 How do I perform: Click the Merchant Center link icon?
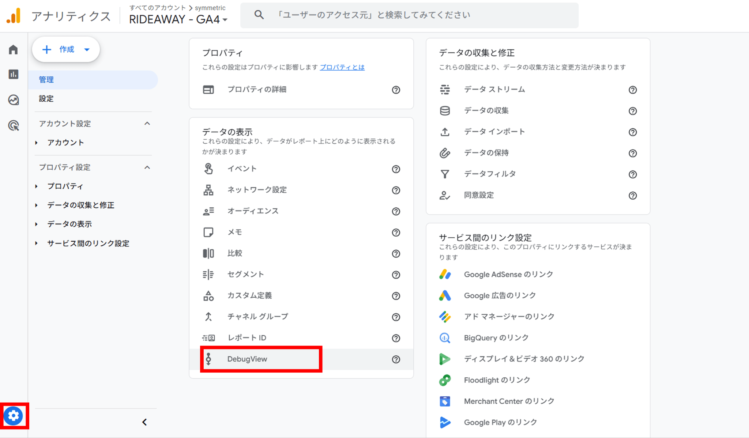[x=445, y=401]
